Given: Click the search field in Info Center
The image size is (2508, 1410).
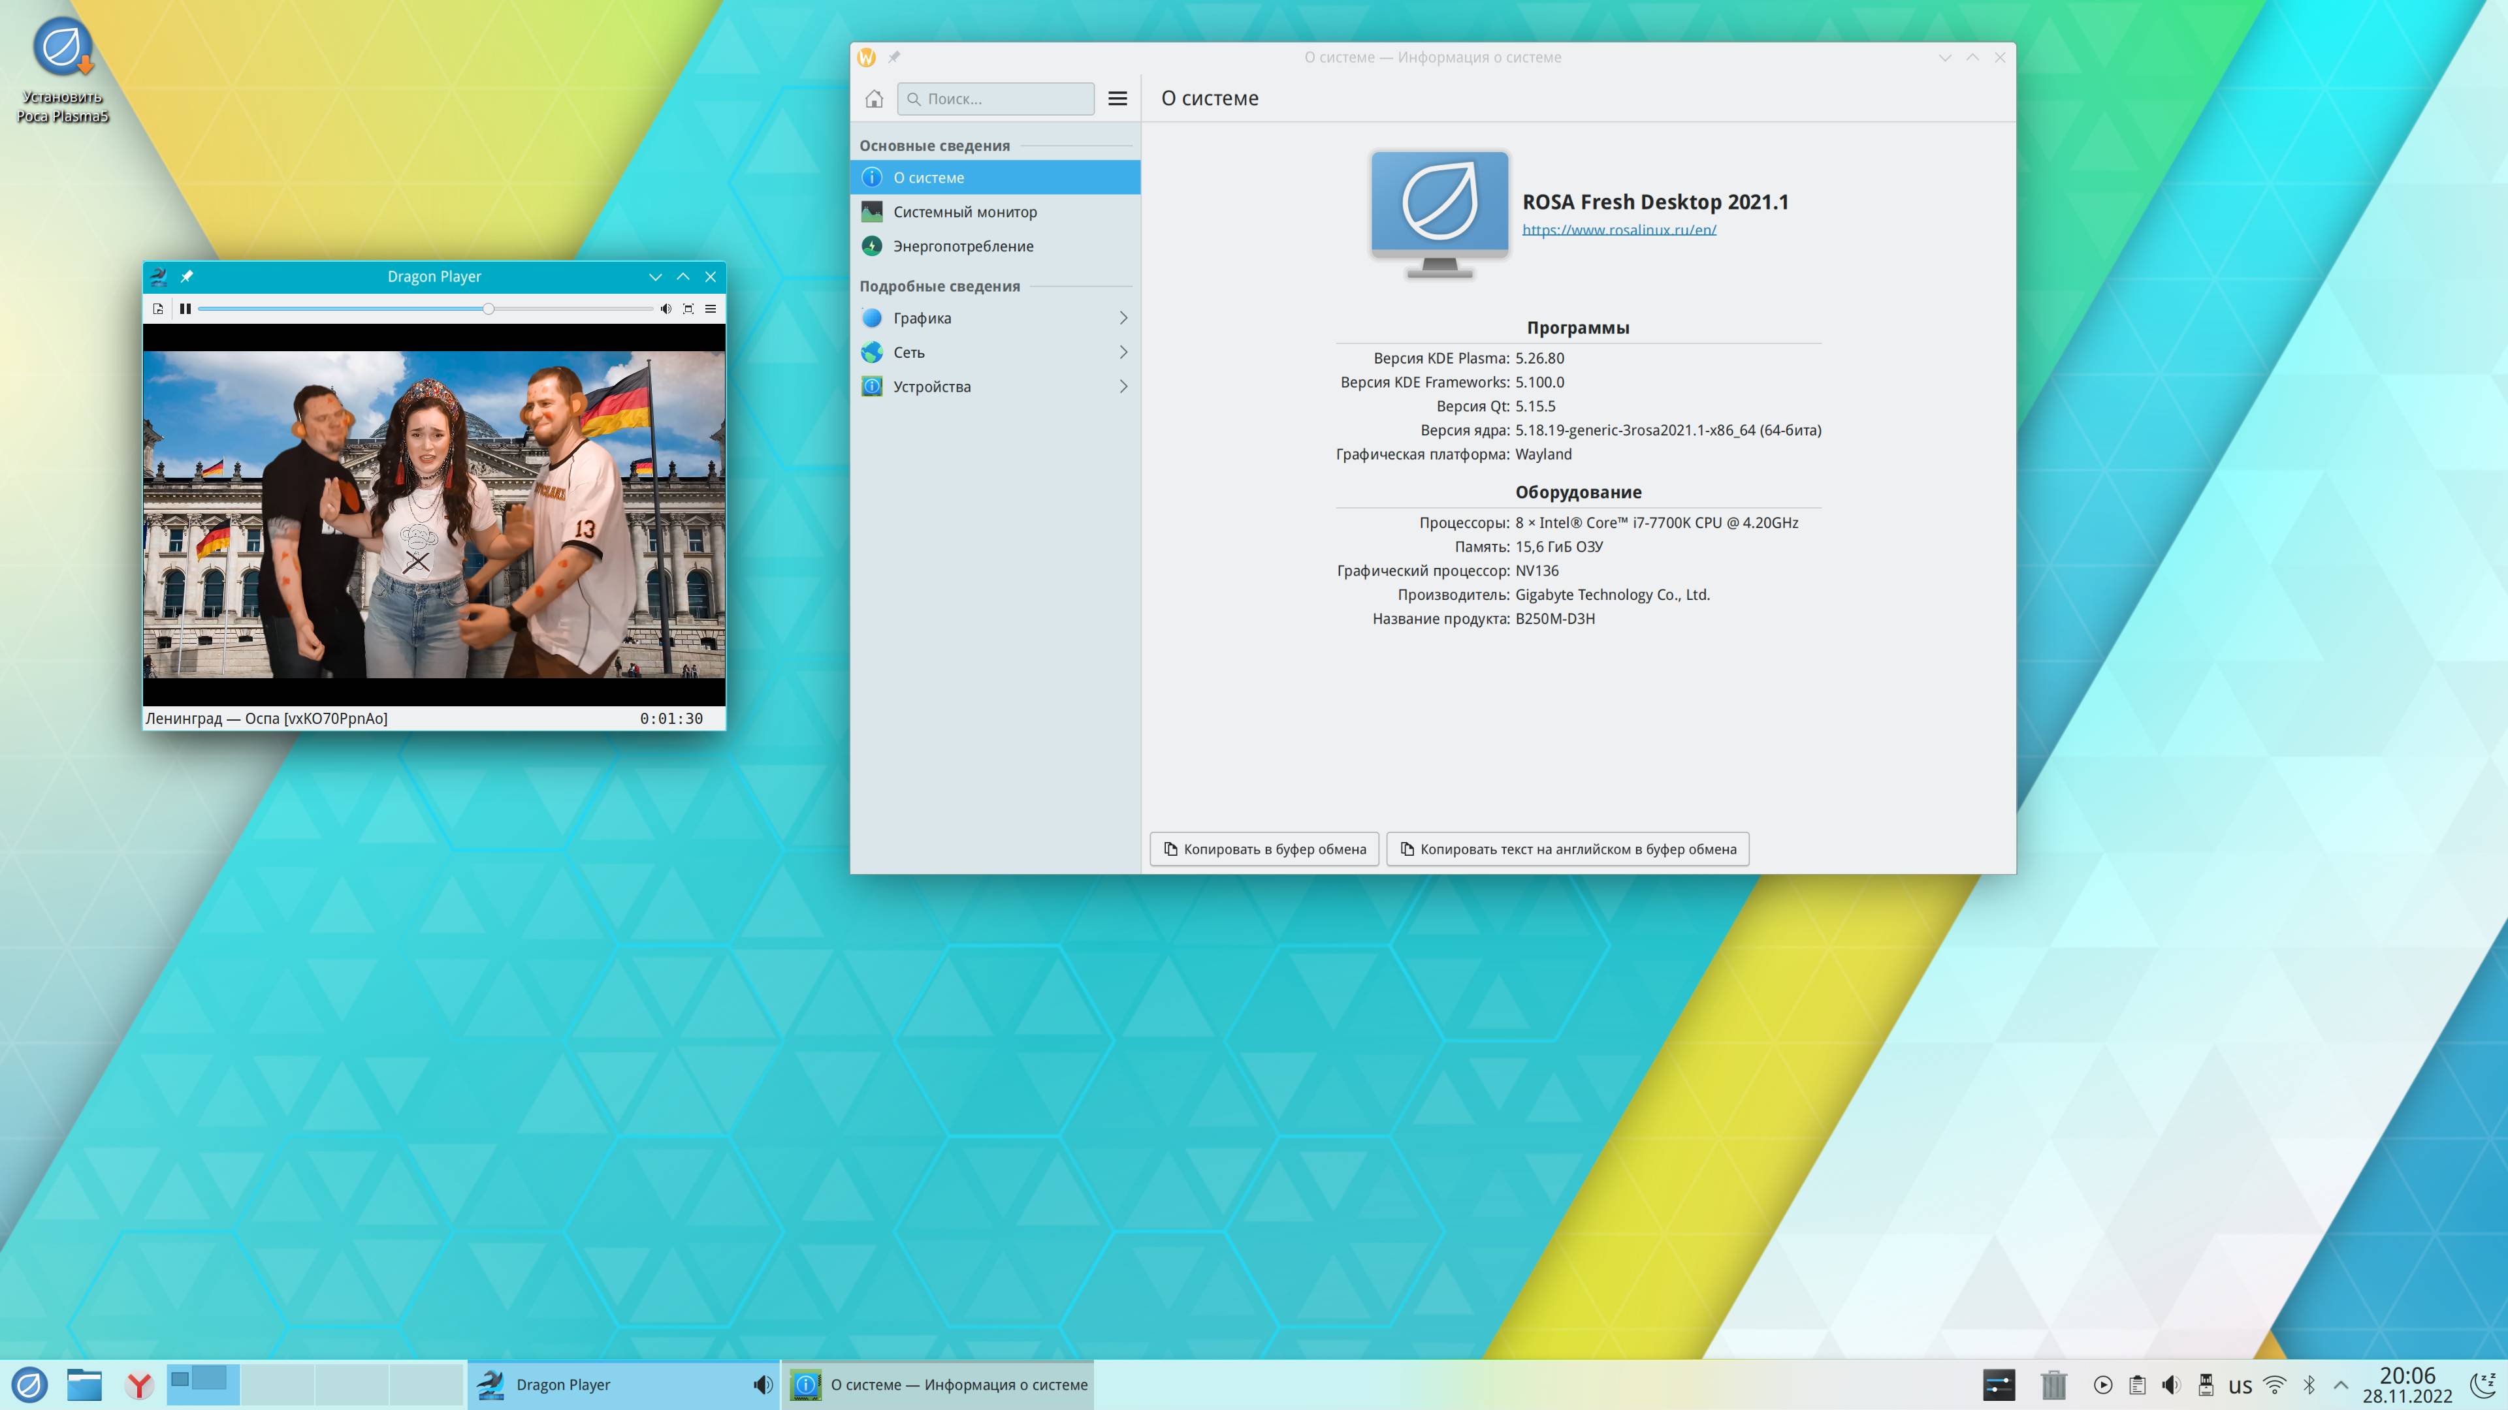Looking at the screenshot, I should point(996,99).
